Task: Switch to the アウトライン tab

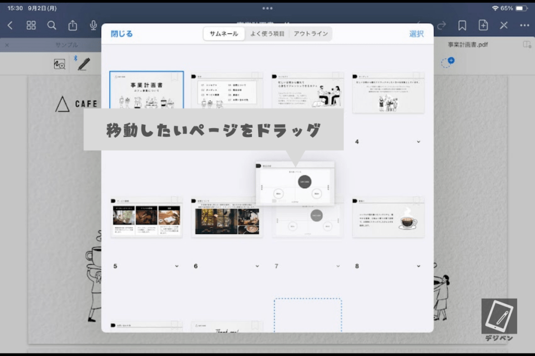Action: click(311, 34)
